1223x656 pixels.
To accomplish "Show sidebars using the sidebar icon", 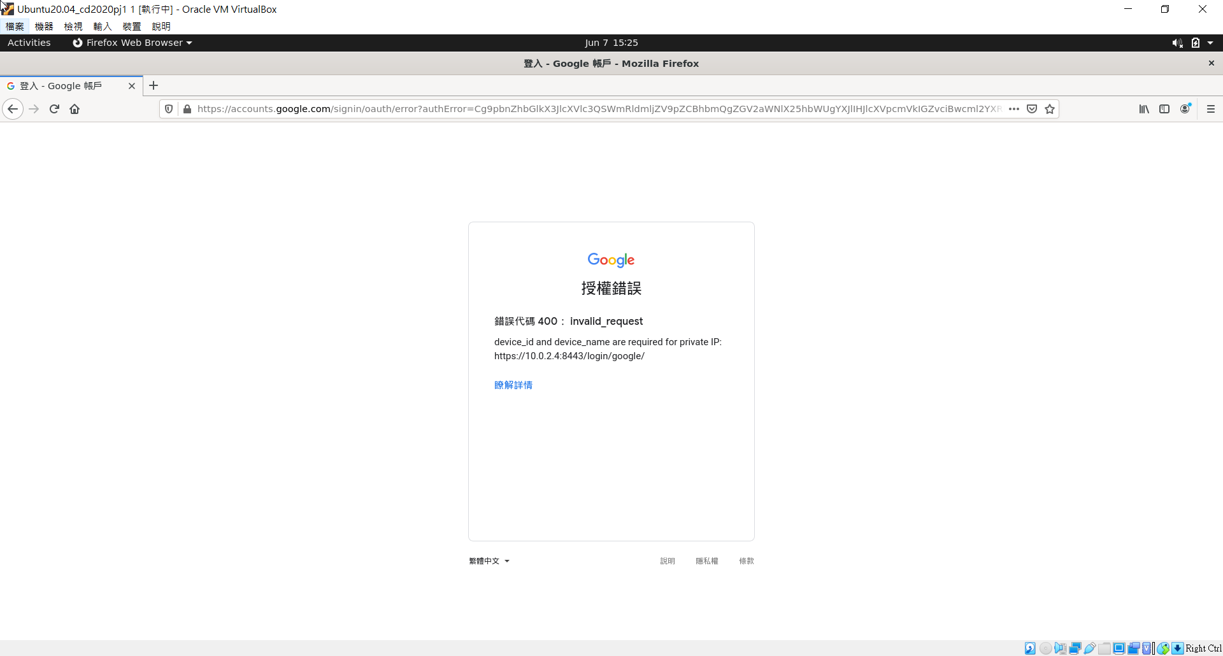I will pyautogui.click(x=1164, y=109).
